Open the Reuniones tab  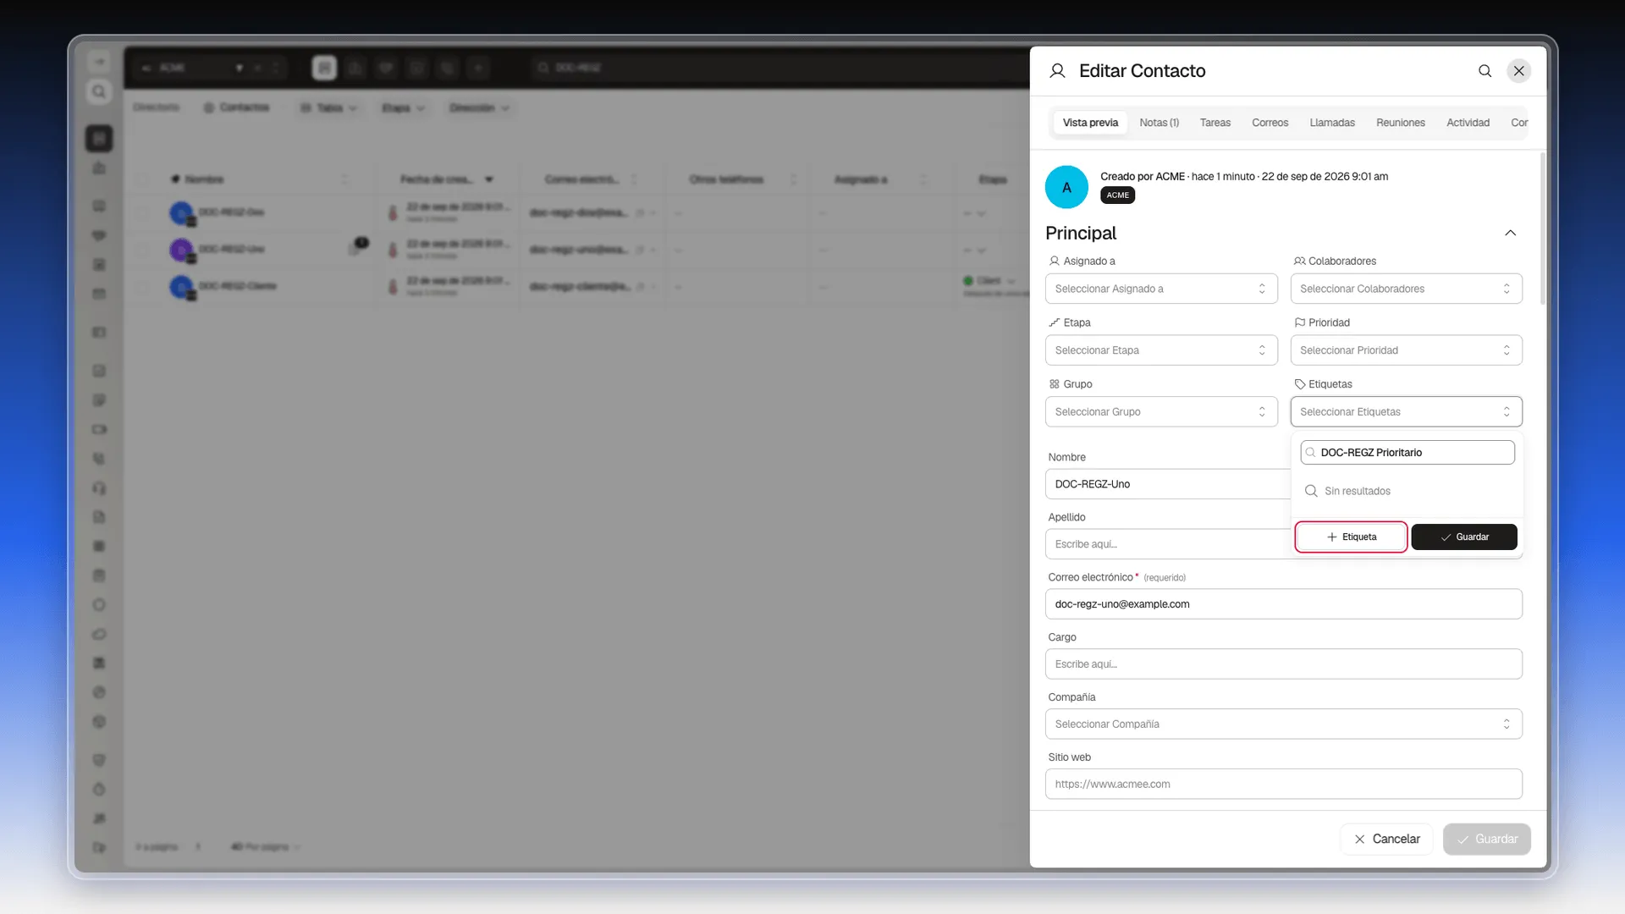(x=1400, y=123)
